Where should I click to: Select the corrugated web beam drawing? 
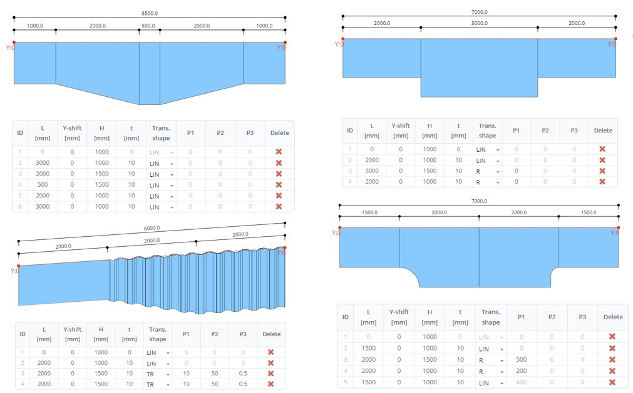tap(152, 281)
